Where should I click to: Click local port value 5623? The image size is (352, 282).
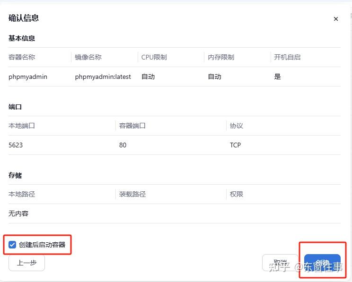(16, 145)
